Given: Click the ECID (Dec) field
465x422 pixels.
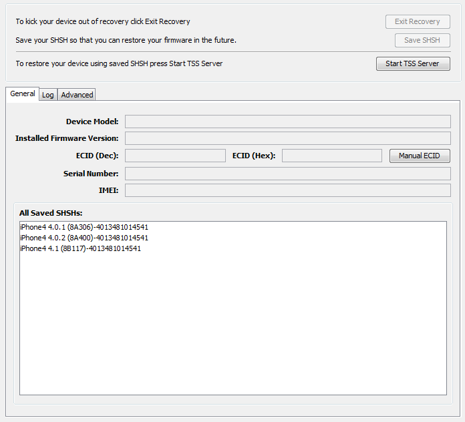Looking at the screenshot, I should coord(175,156).
